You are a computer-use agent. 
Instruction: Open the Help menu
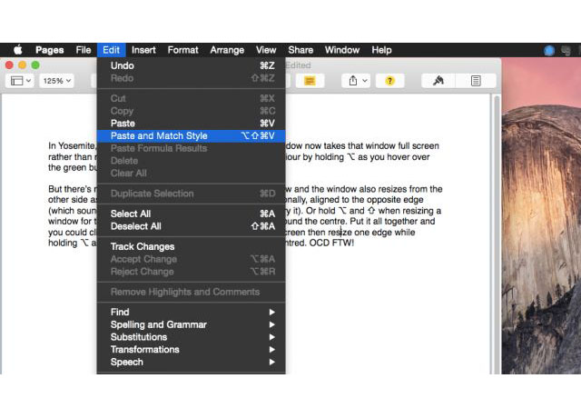click(381, 50)
